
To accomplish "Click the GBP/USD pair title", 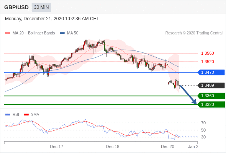I will point(16,7).
